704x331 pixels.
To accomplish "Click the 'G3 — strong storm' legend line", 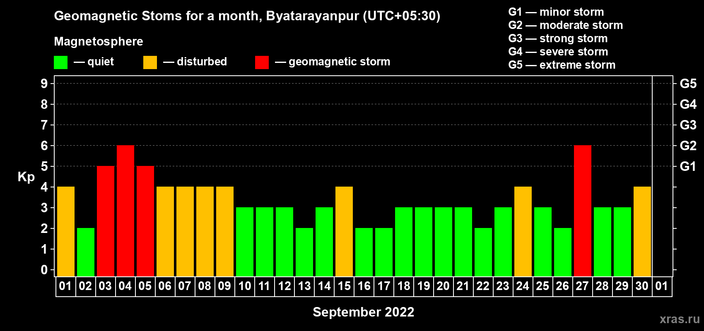I will pyautogui.click(x=558, y=38).
